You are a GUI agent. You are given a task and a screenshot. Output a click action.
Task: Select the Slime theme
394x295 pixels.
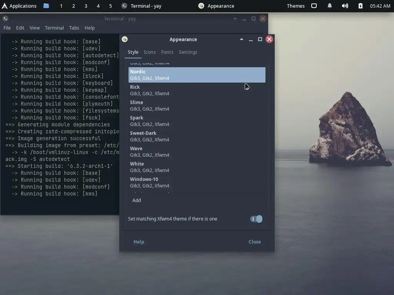pyautogui.click(x=197, y=105)
